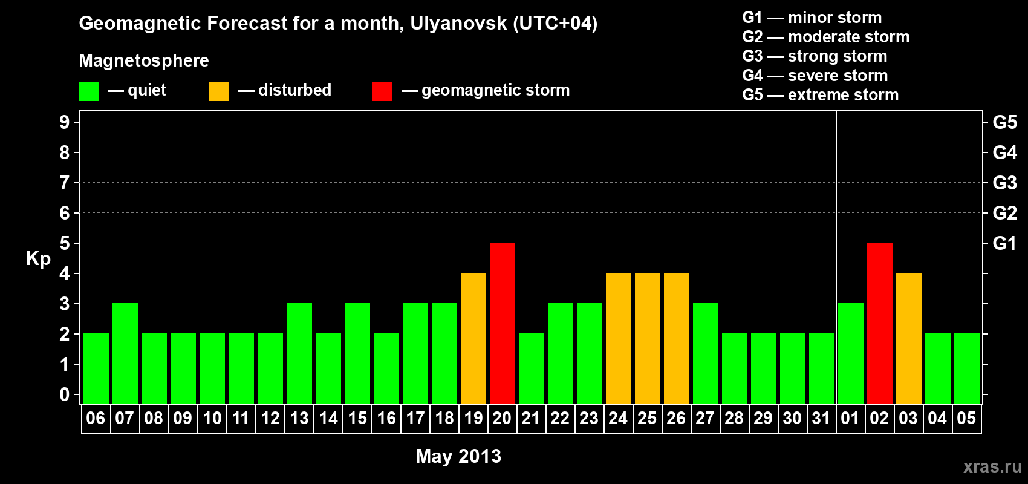Click 'G2 — moderate storm' legend text

click(x=826, y=37)
